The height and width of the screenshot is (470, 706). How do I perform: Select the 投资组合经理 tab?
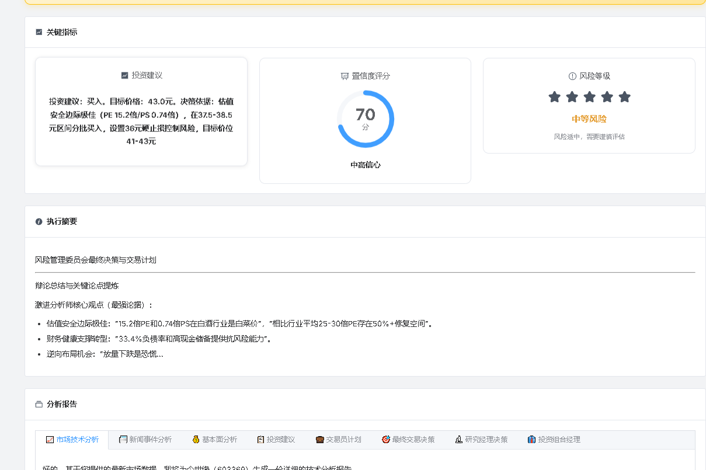[554, 440]
